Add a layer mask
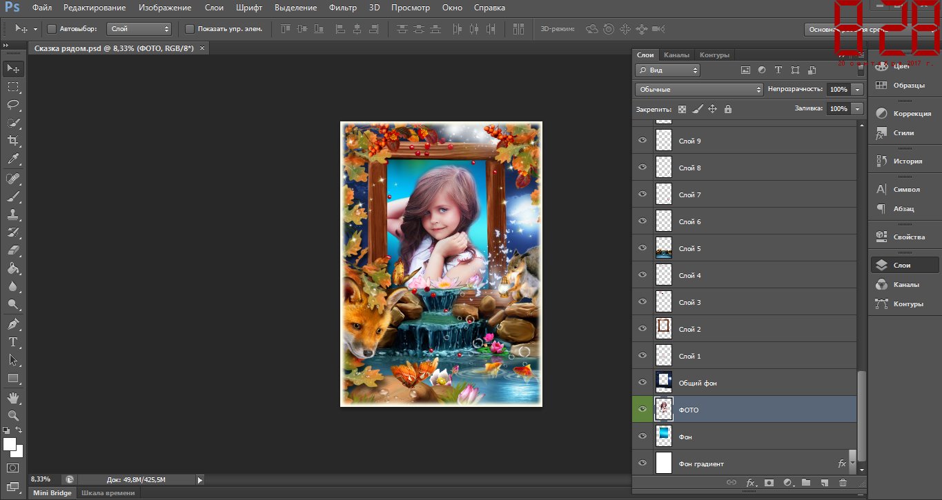Viewport: 942px width, 500px height. [x=769, y=483]
